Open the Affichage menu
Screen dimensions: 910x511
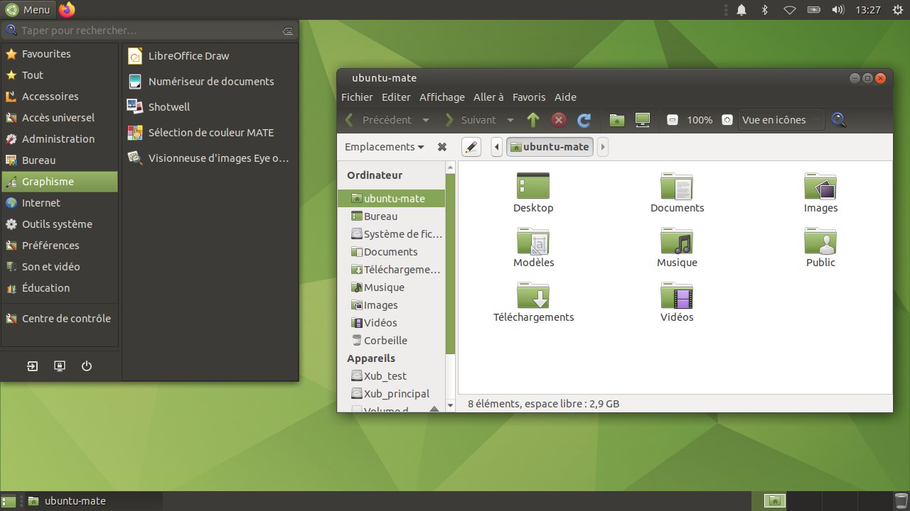(441, 97)
